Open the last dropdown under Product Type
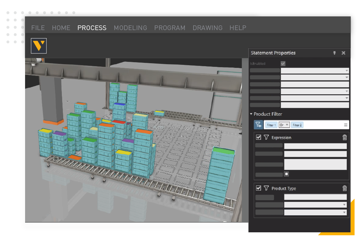Screen dimensions: 361x238 coord(315,212)
